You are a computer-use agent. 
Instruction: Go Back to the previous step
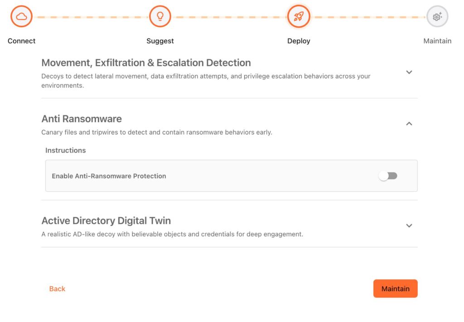point(57,289)
